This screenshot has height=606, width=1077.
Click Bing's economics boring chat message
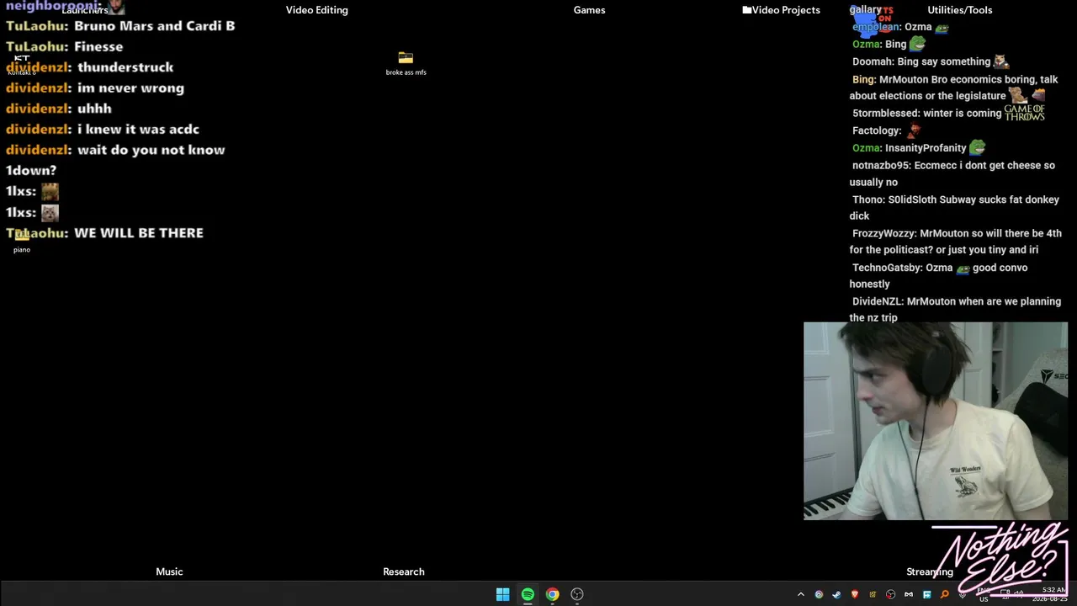click(x=953, y=88)
